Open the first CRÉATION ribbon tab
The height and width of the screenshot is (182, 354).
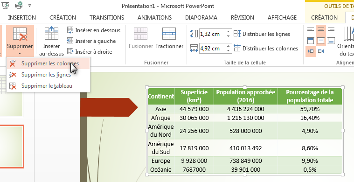click(x=63, y=18)
